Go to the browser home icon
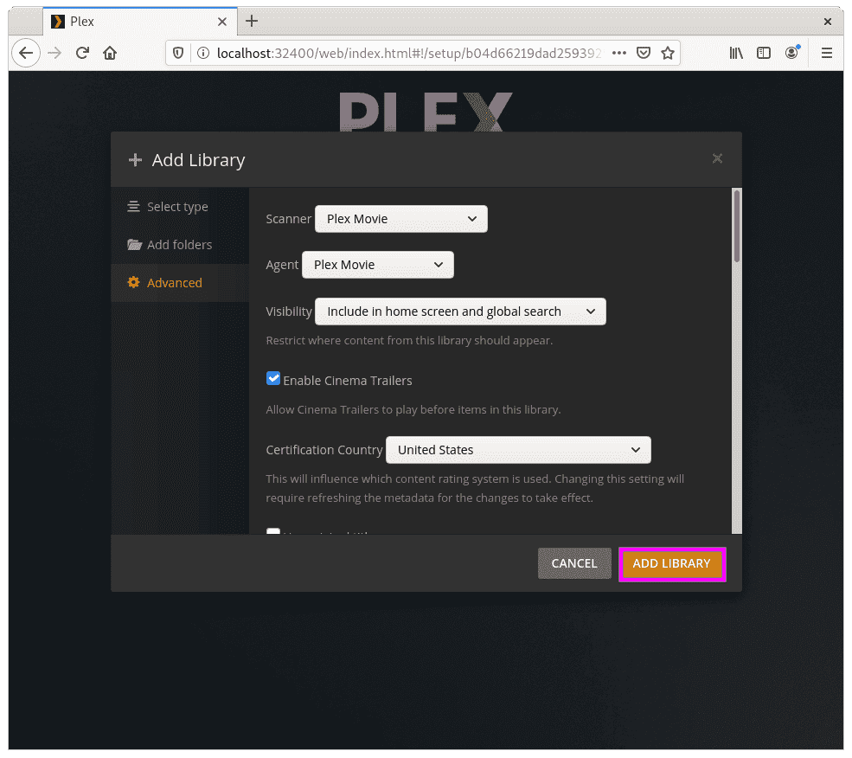The width and height of the screenshot is (852, 758). click(110, 53)
